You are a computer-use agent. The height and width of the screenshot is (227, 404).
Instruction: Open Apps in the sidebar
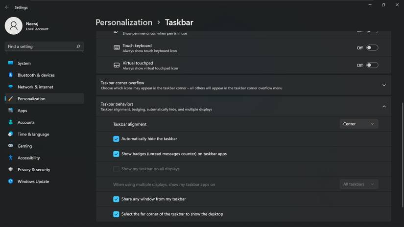tap(22, 111)
